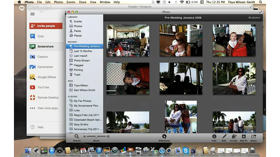The image size is (280, 157).
Task: Click the small thumbnail zoom icon
Action: [x=84, y=136]
